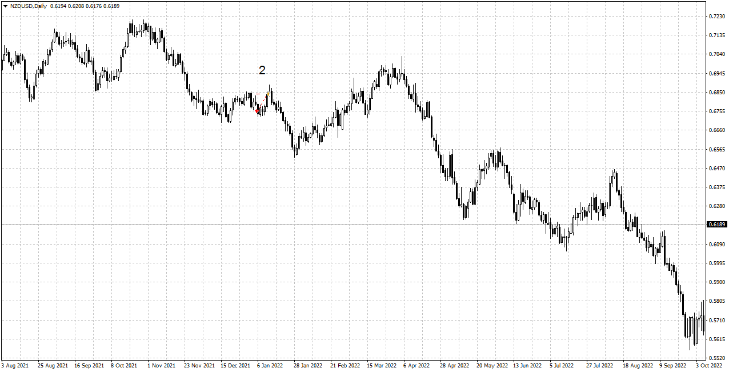Viewport: 729px width, 372px height.
Task: Click the small red stop-level dash marker
Action: pyautogui.click(x=258, y=94)
